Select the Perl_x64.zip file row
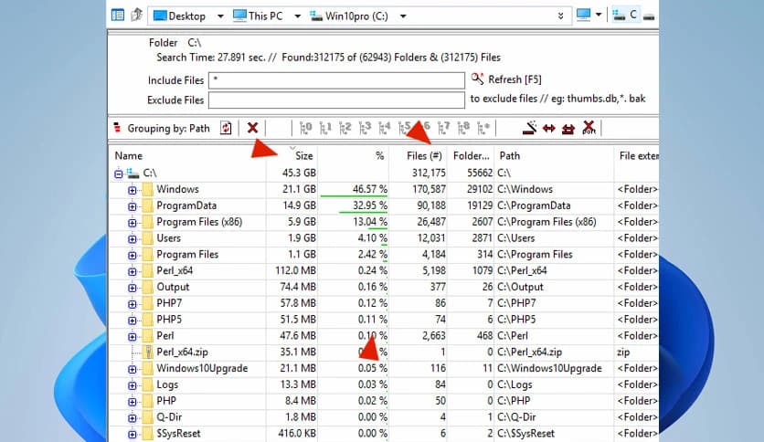 383,352
